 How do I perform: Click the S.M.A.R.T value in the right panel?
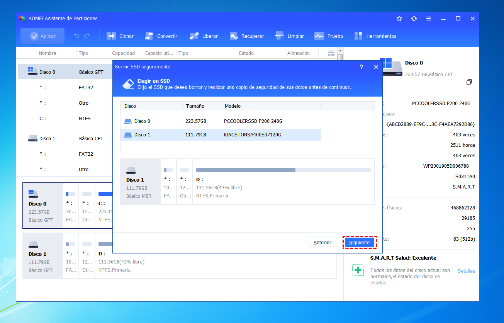click(464, 187)
